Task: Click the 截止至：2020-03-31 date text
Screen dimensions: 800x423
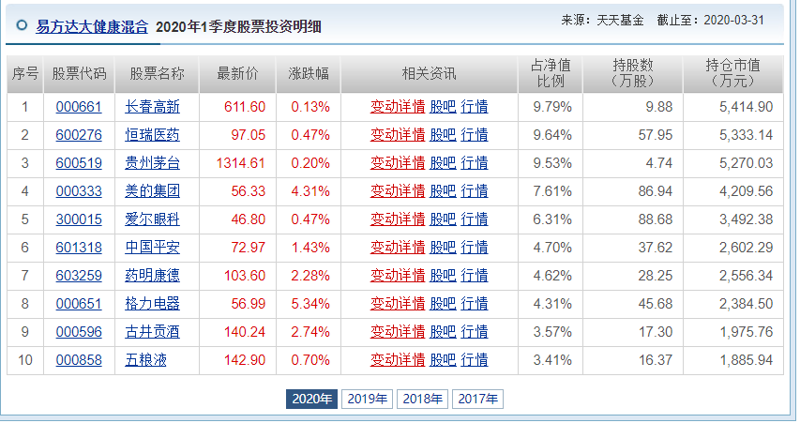Action: [711, 21]
